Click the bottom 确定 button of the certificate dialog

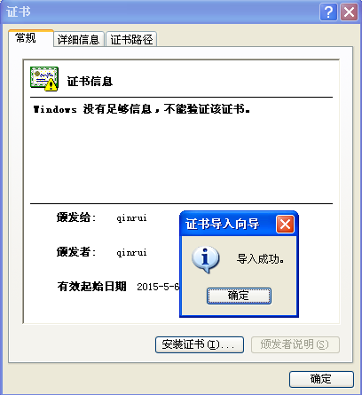(x=321, y=379)
